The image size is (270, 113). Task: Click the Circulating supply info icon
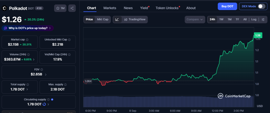click(x=49, y=99)
